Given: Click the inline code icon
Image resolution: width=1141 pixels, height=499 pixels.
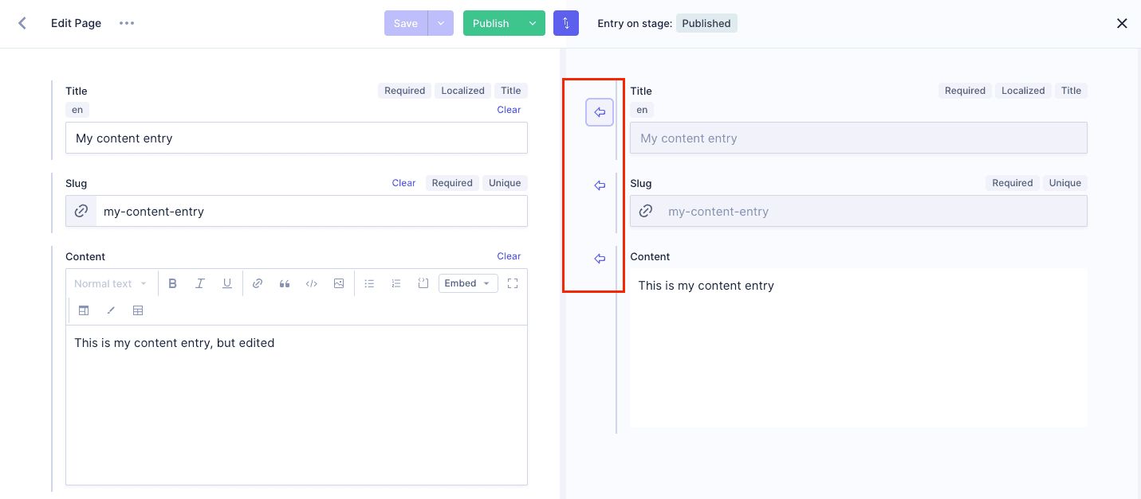Looking at the screenshot, I should coord(312,283).
